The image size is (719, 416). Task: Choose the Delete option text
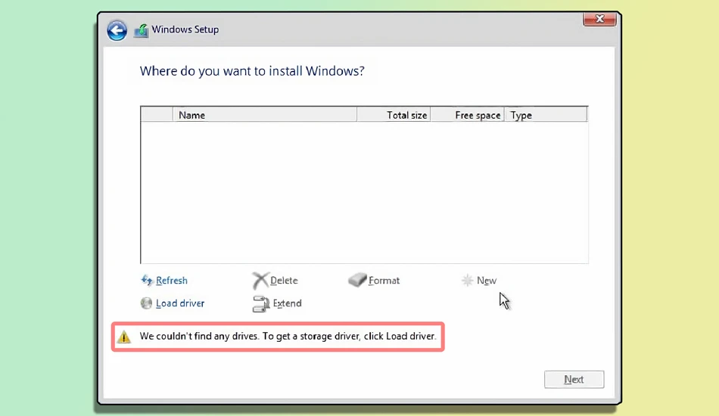click(284, 281)
